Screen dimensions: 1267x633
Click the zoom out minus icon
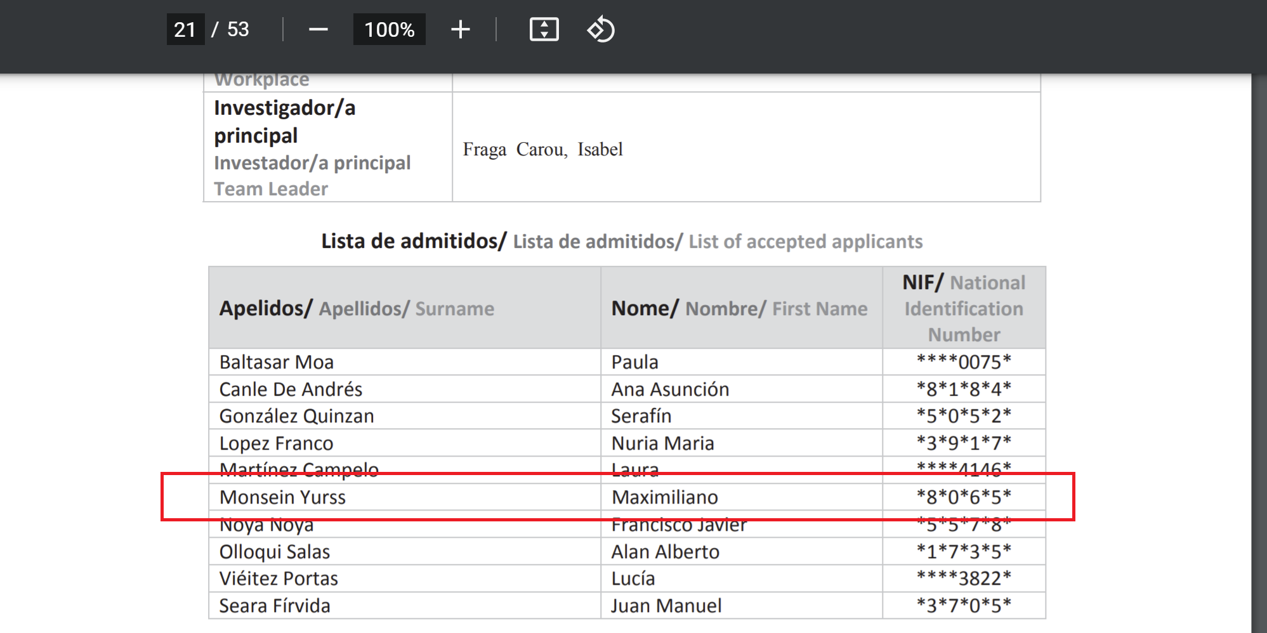click(x=318, y=29)
